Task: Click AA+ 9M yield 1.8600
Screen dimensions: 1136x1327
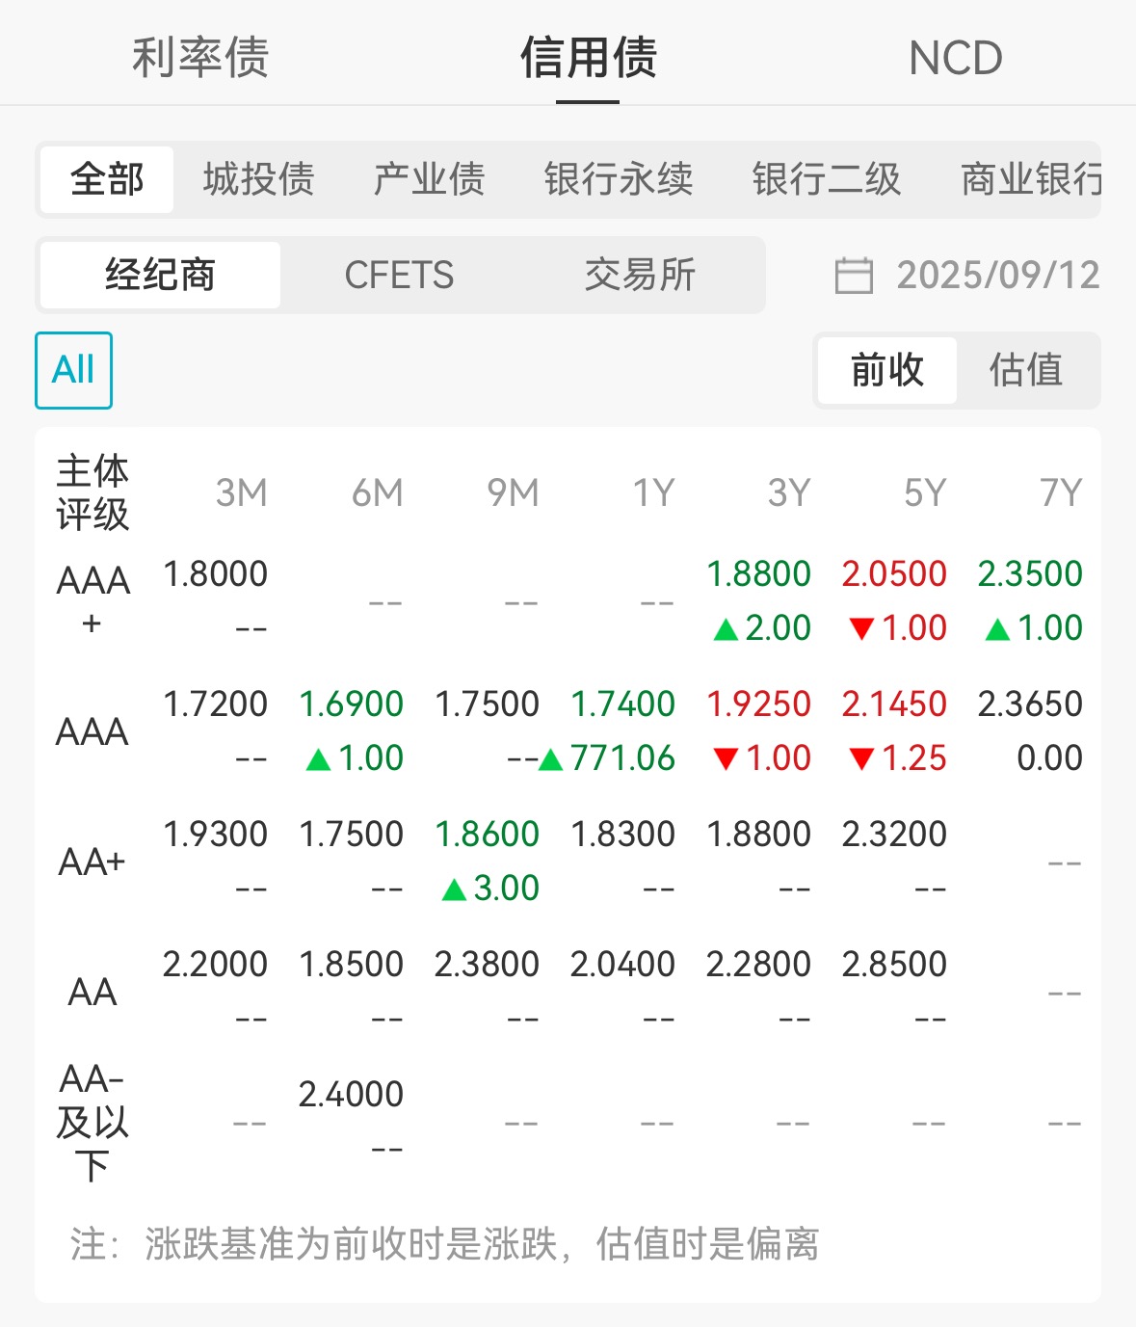Action: pos(488,834)
